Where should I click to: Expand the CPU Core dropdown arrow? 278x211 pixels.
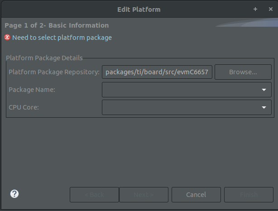[x=264, y=107]
